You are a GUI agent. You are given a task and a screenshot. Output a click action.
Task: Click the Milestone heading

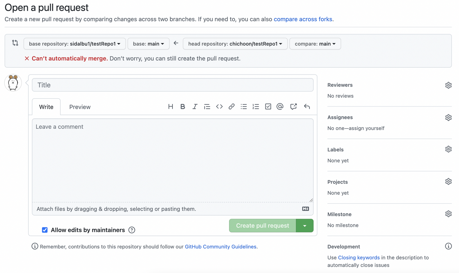pyautogui.click(x=339, y=214)
